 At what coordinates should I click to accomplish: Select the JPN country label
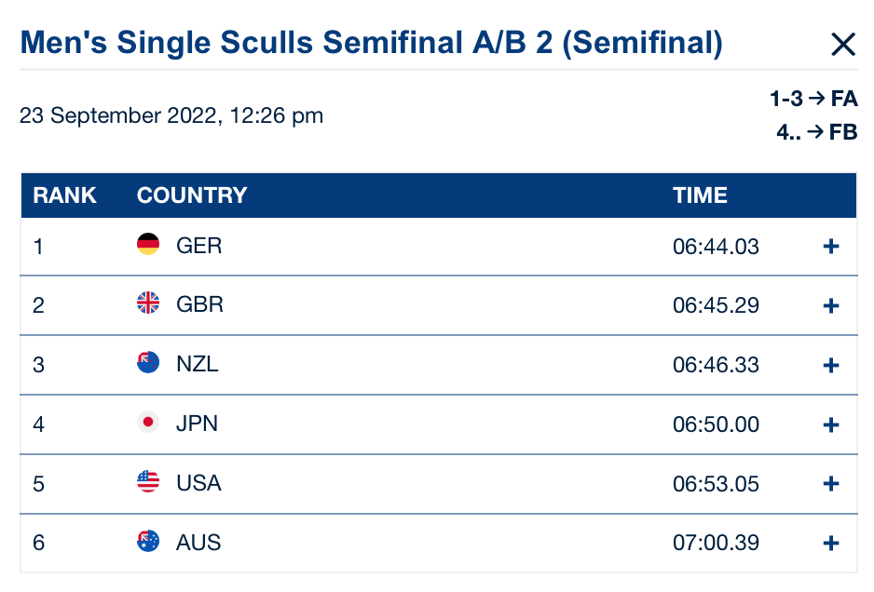[x=197, y=424]
